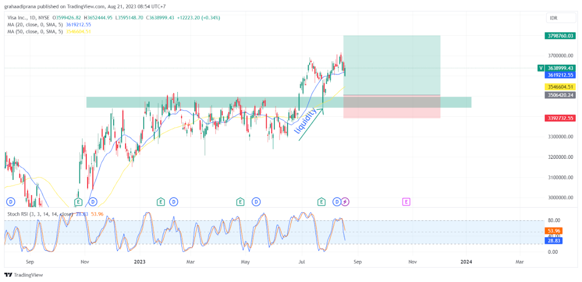
Task: Click the dividend D marker near May 2023
Action: [256, 202]
